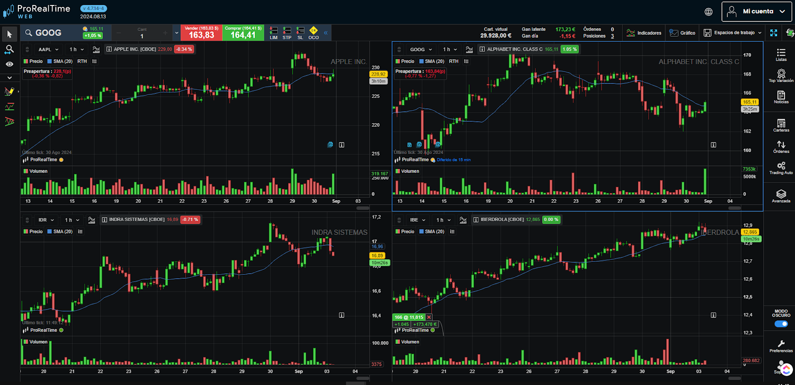Click the OCO order icon
This screenshot has width=795, height=385.
314,33
